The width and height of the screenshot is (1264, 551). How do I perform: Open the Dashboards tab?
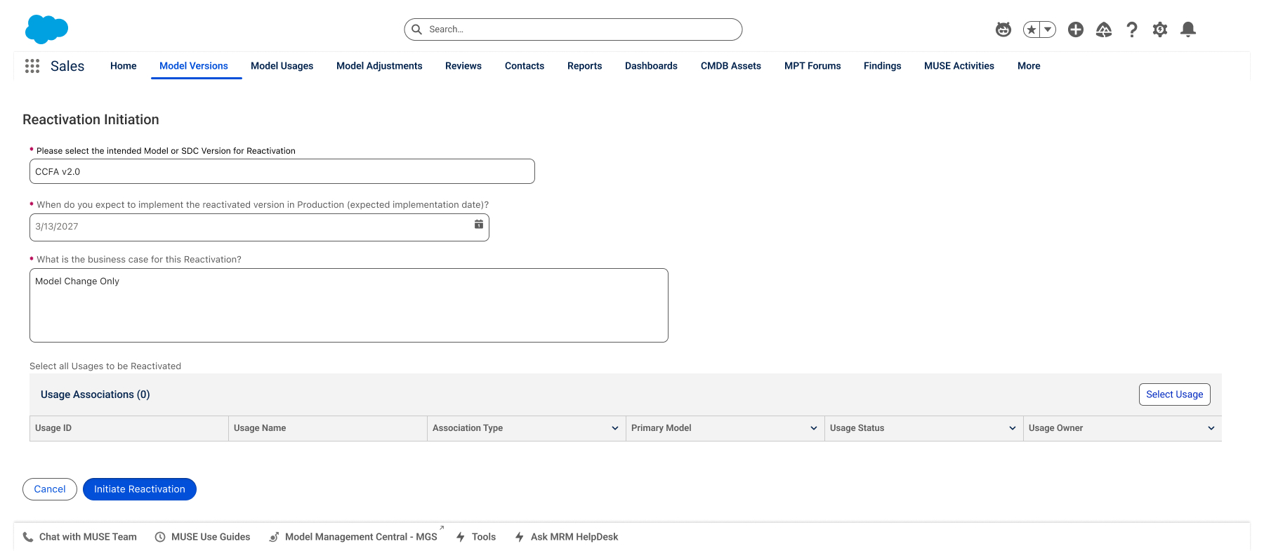pos(652,66)
